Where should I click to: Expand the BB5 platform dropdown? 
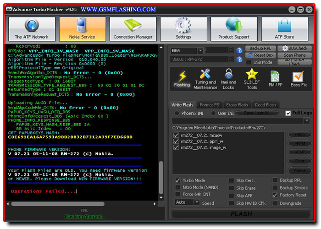(200, 50)
